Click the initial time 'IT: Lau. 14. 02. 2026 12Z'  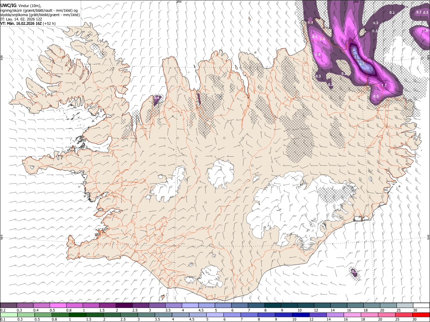[21, 19]
